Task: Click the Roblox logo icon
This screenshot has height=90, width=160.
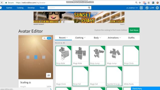Action: click(1, 8)
